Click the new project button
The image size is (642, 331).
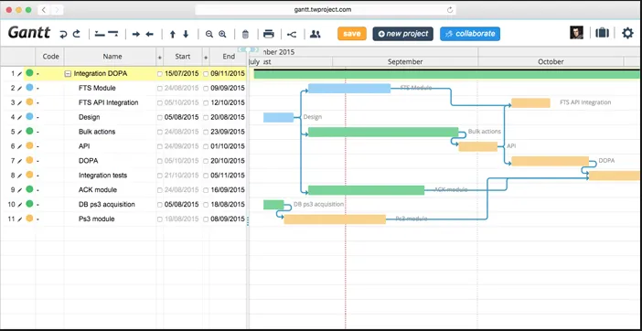coord(403,34)
